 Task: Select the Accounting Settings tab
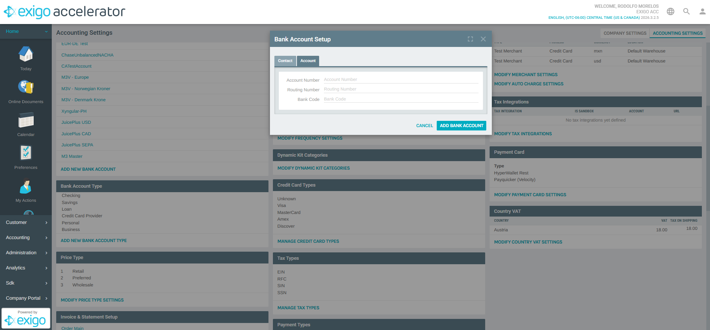[677, 33]
